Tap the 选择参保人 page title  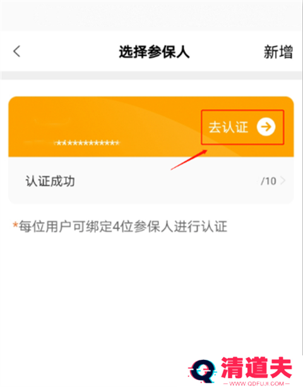click(x=154, y=52)
